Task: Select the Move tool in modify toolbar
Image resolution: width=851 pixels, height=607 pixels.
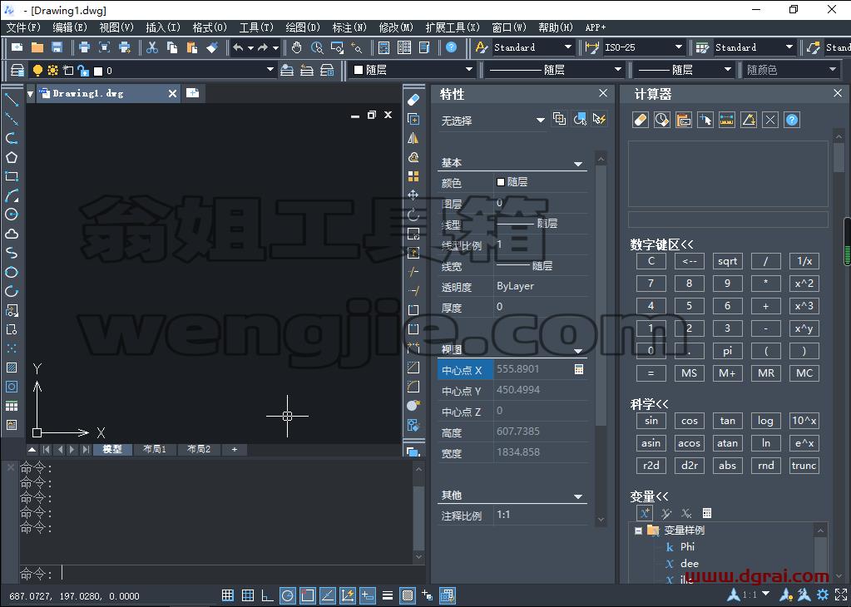Action: (x=413, y=195)
